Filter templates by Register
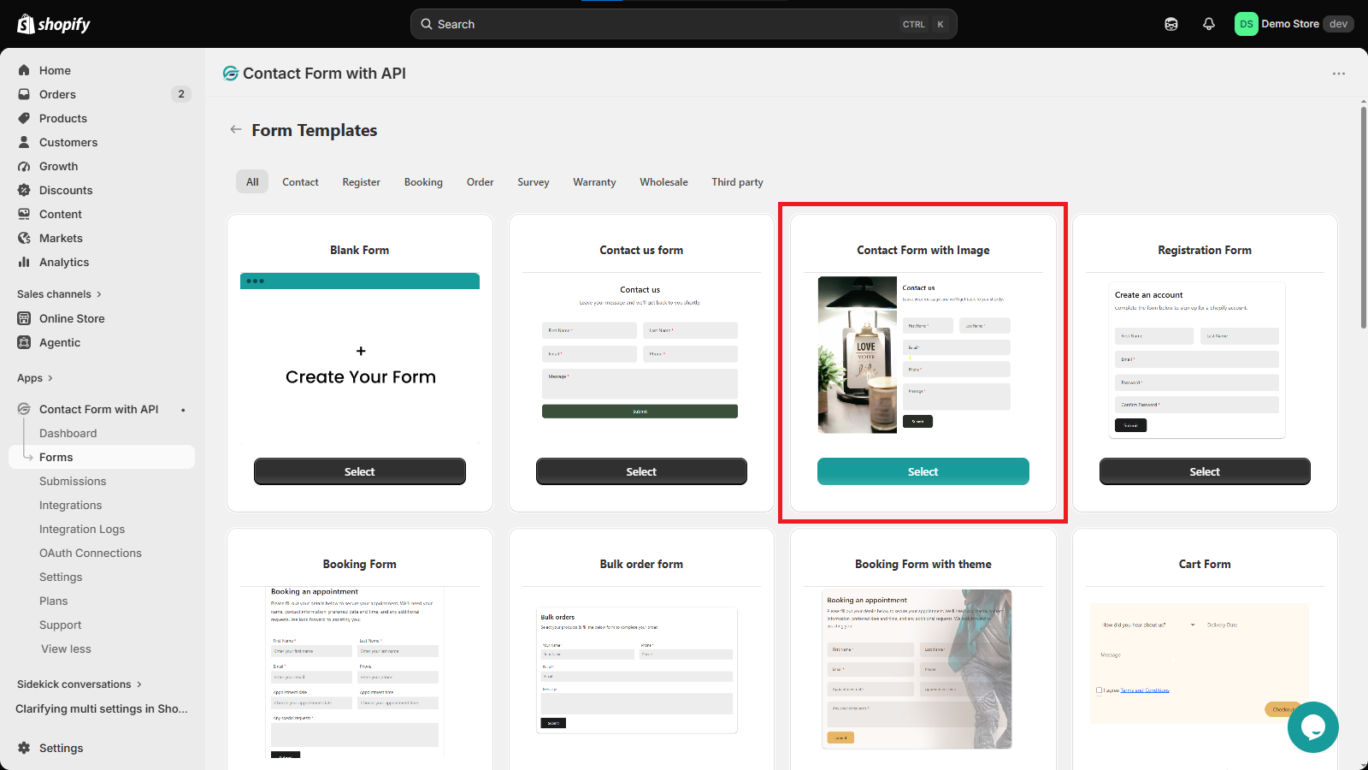This screenshot has width=1368, height=770. click(x=362, y=181)
